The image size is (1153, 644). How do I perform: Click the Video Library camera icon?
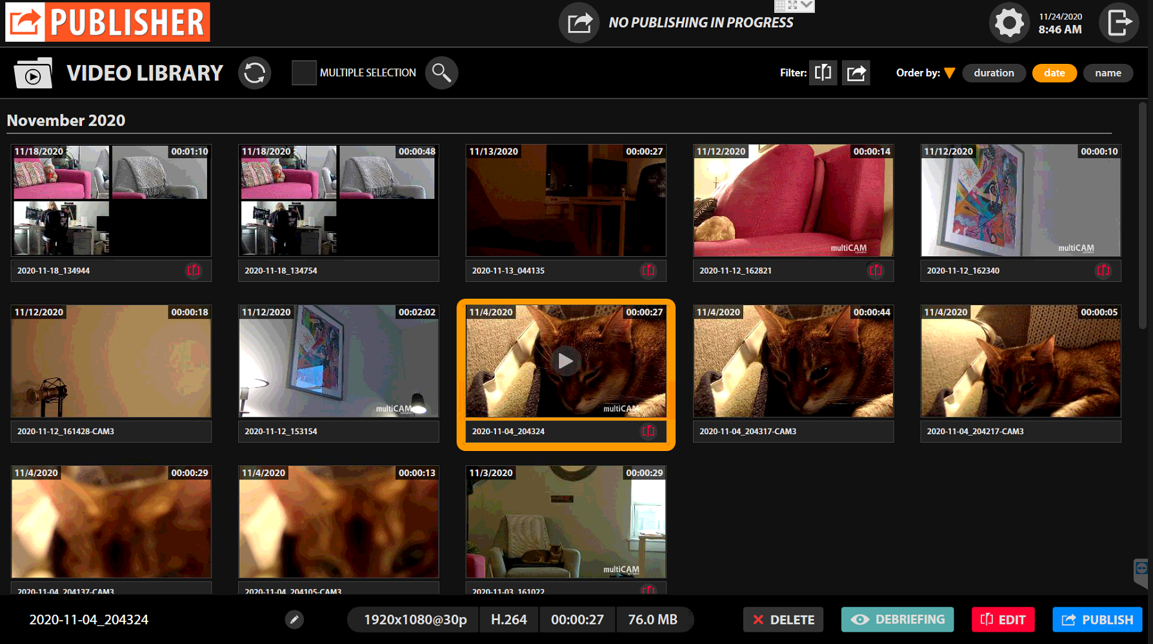[x=33, y=73]
